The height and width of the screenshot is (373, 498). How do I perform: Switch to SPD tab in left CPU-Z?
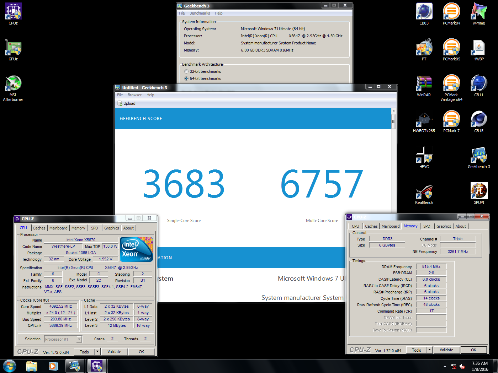tap(94, 228)
